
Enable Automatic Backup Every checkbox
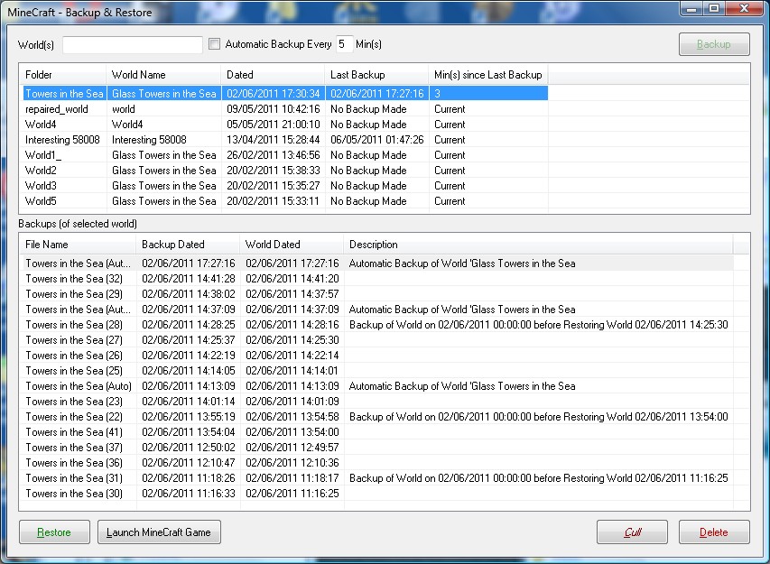coord(215,44)
